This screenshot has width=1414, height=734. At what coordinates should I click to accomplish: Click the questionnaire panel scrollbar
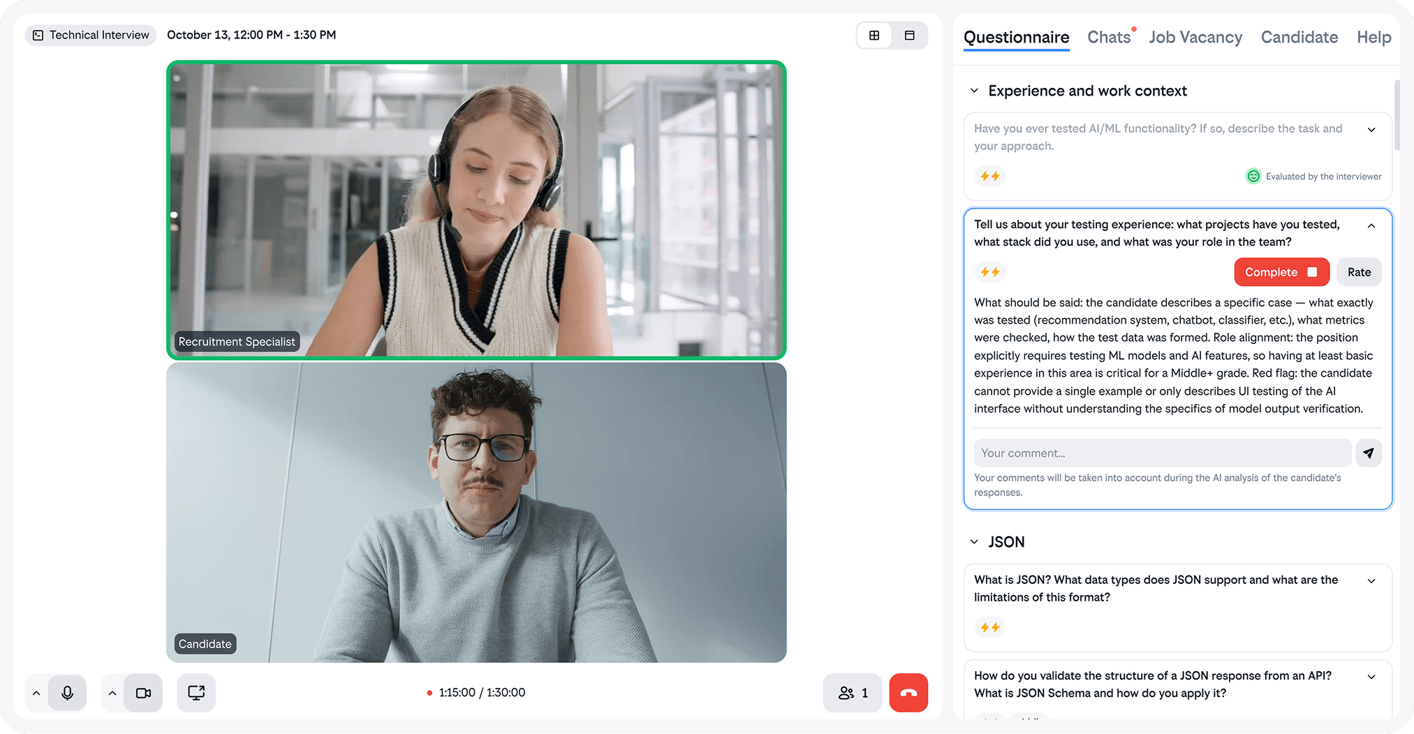tap(1397, 115)
